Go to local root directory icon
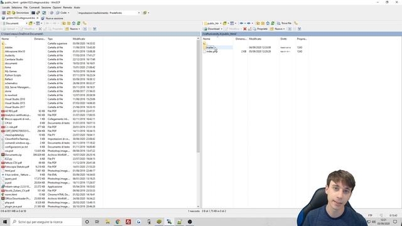This screenshot has width=402, height=226. click(68, 23)
